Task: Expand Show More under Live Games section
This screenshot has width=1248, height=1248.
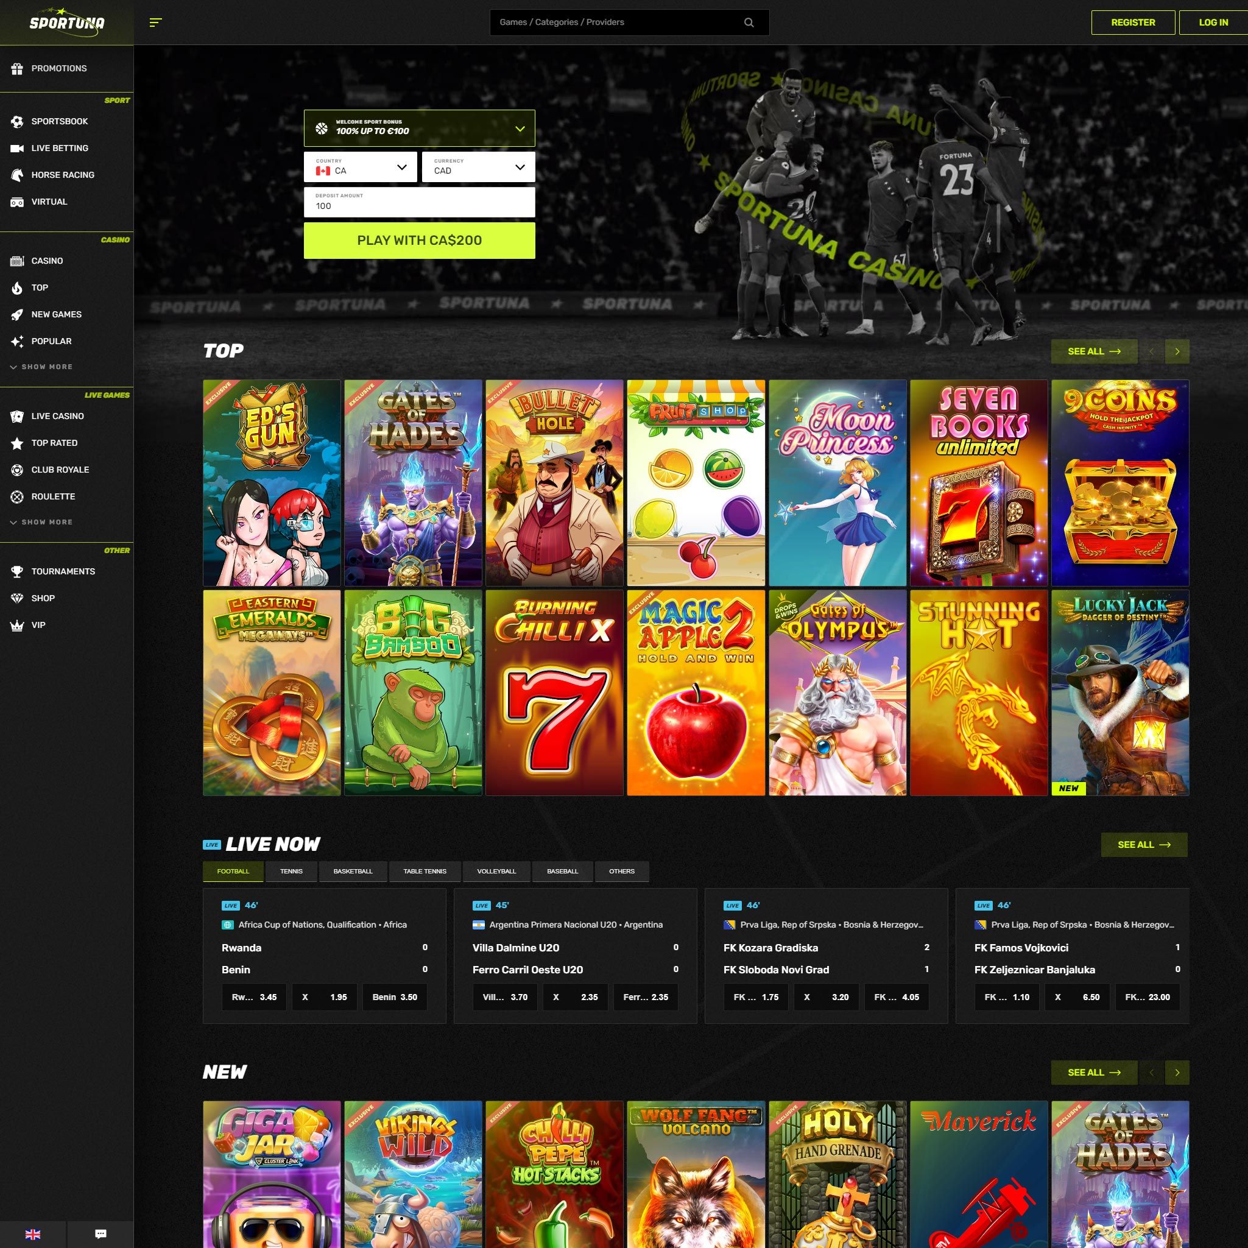Action: pyautogui.click(x=41, y=522)
